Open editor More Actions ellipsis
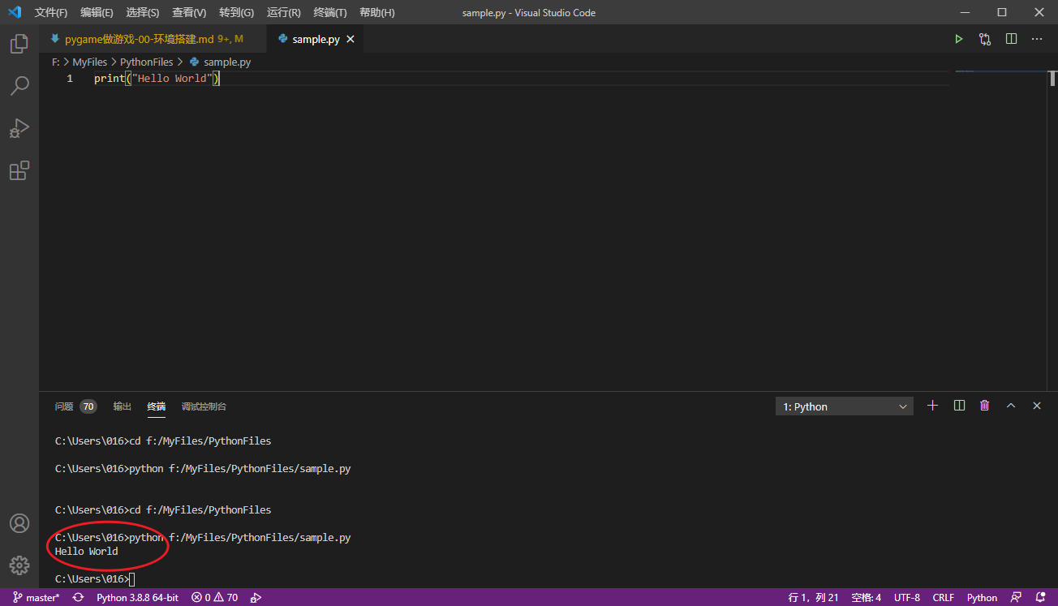The width and height of the screenshot is (1058, 606). point(1037,39)
